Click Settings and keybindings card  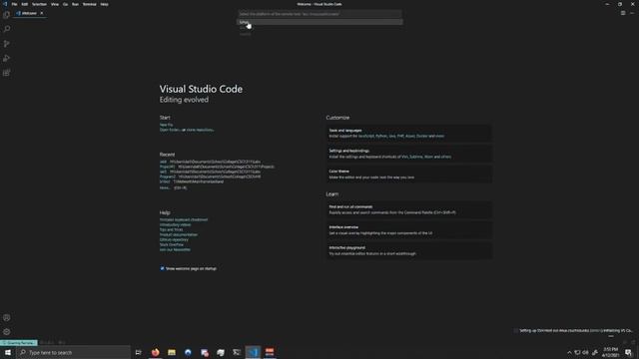(x=408, y=154)
